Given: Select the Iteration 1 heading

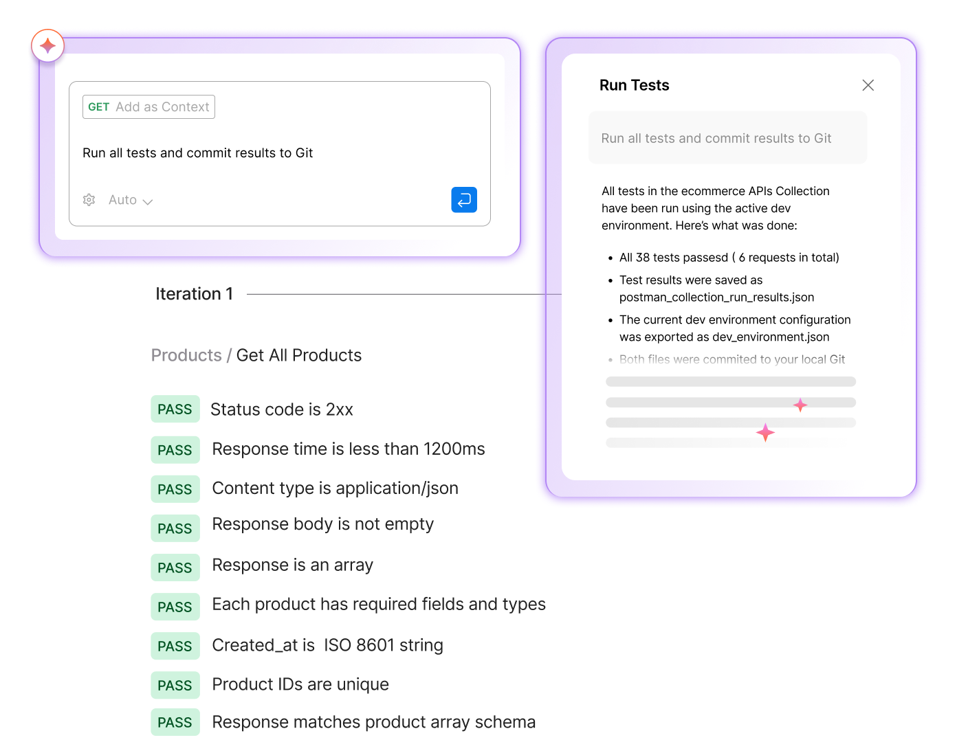Looking at the screenshot, I should click(x=194, y=294).
